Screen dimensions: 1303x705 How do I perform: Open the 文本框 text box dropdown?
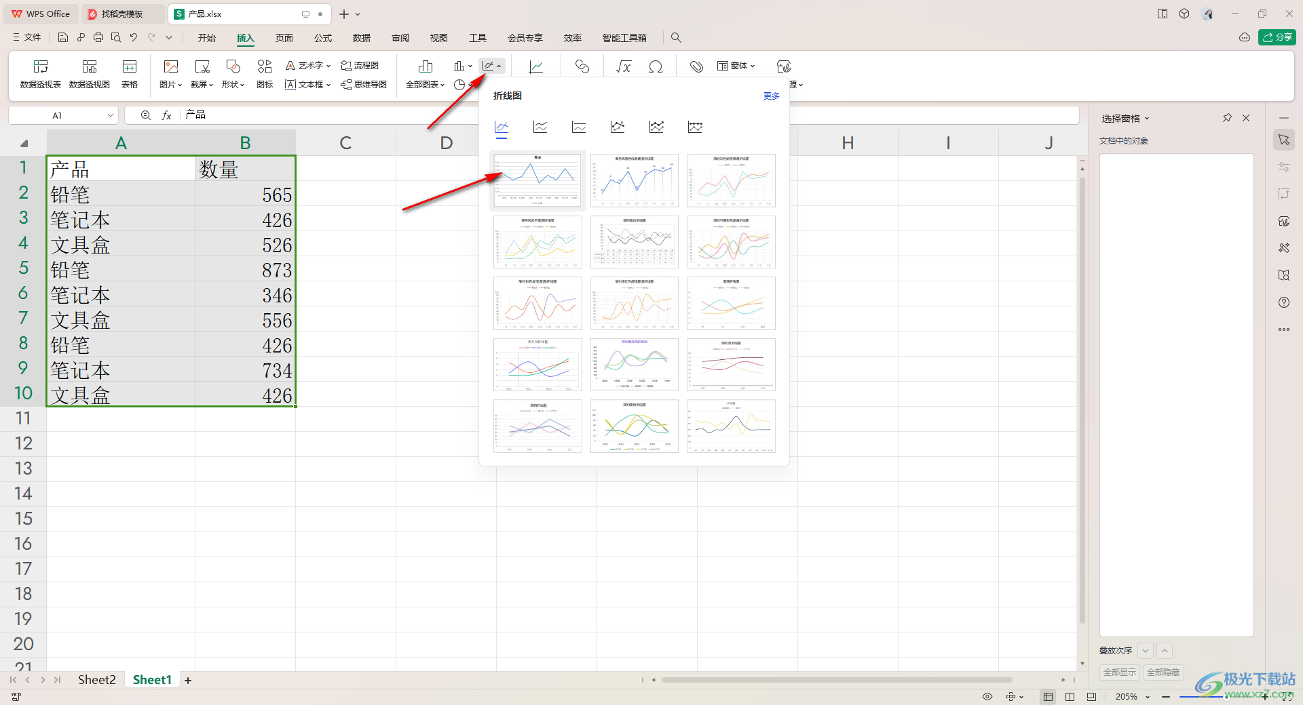tap(308, 85)
